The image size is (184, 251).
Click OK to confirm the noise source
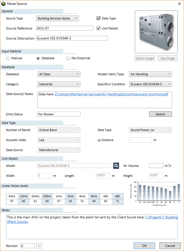pos(144,246)
